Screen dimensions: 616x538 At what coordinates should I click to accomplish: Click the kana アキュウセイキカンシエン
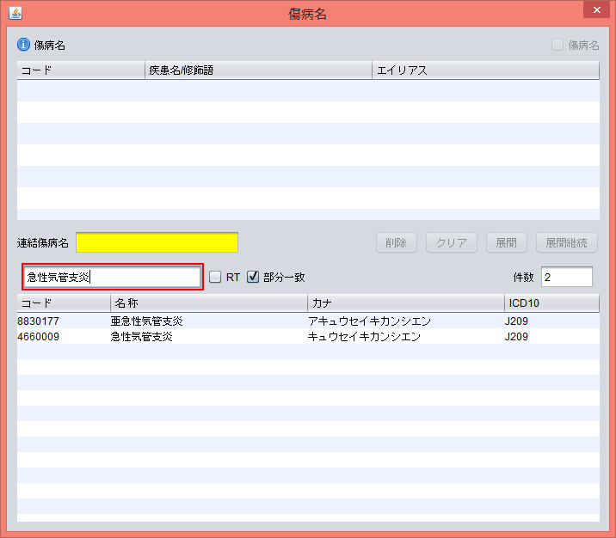pos(369,321)
